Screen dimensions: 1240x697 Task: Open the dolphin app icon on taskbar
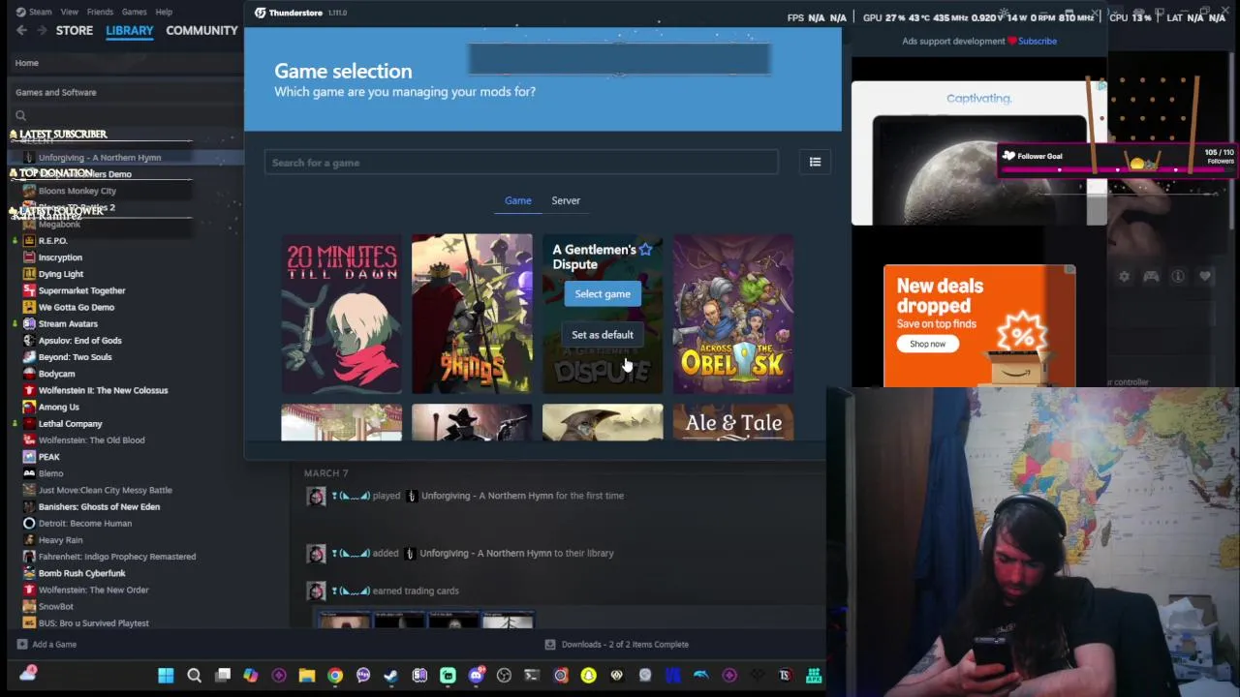(x=700, y=675)
